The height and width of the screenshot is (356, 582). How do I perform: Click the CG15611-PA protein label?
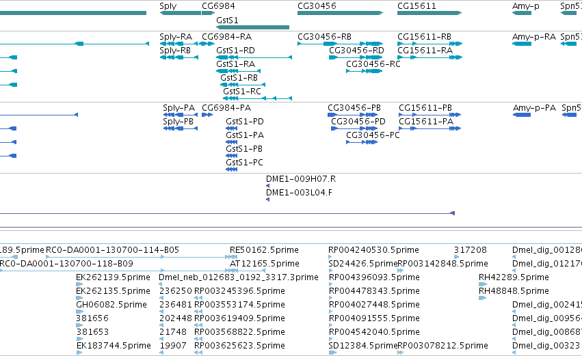[426, 122]
